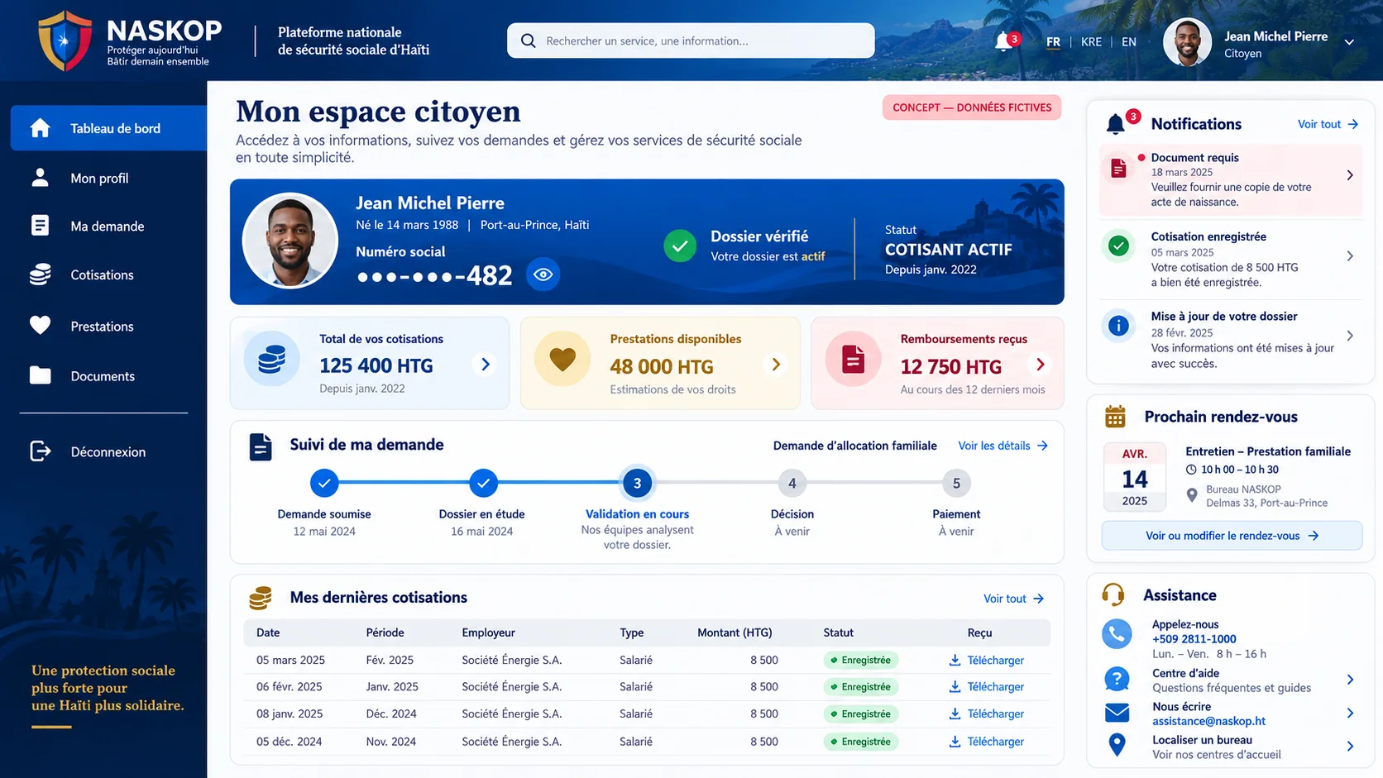The width and height of the screenshot is (1383, 778).
Task: Expand the Document requis notification chevron
Action: click(x=1350, y=175)
